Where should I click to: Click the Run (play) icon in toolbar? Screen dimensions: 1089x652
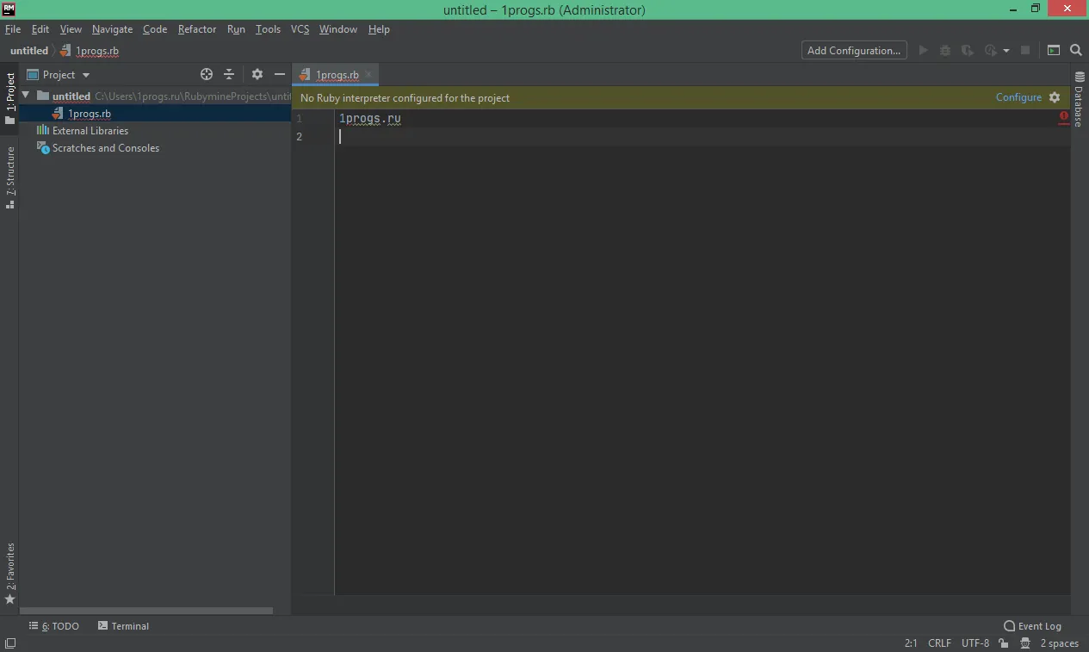[x=923, y=51]
